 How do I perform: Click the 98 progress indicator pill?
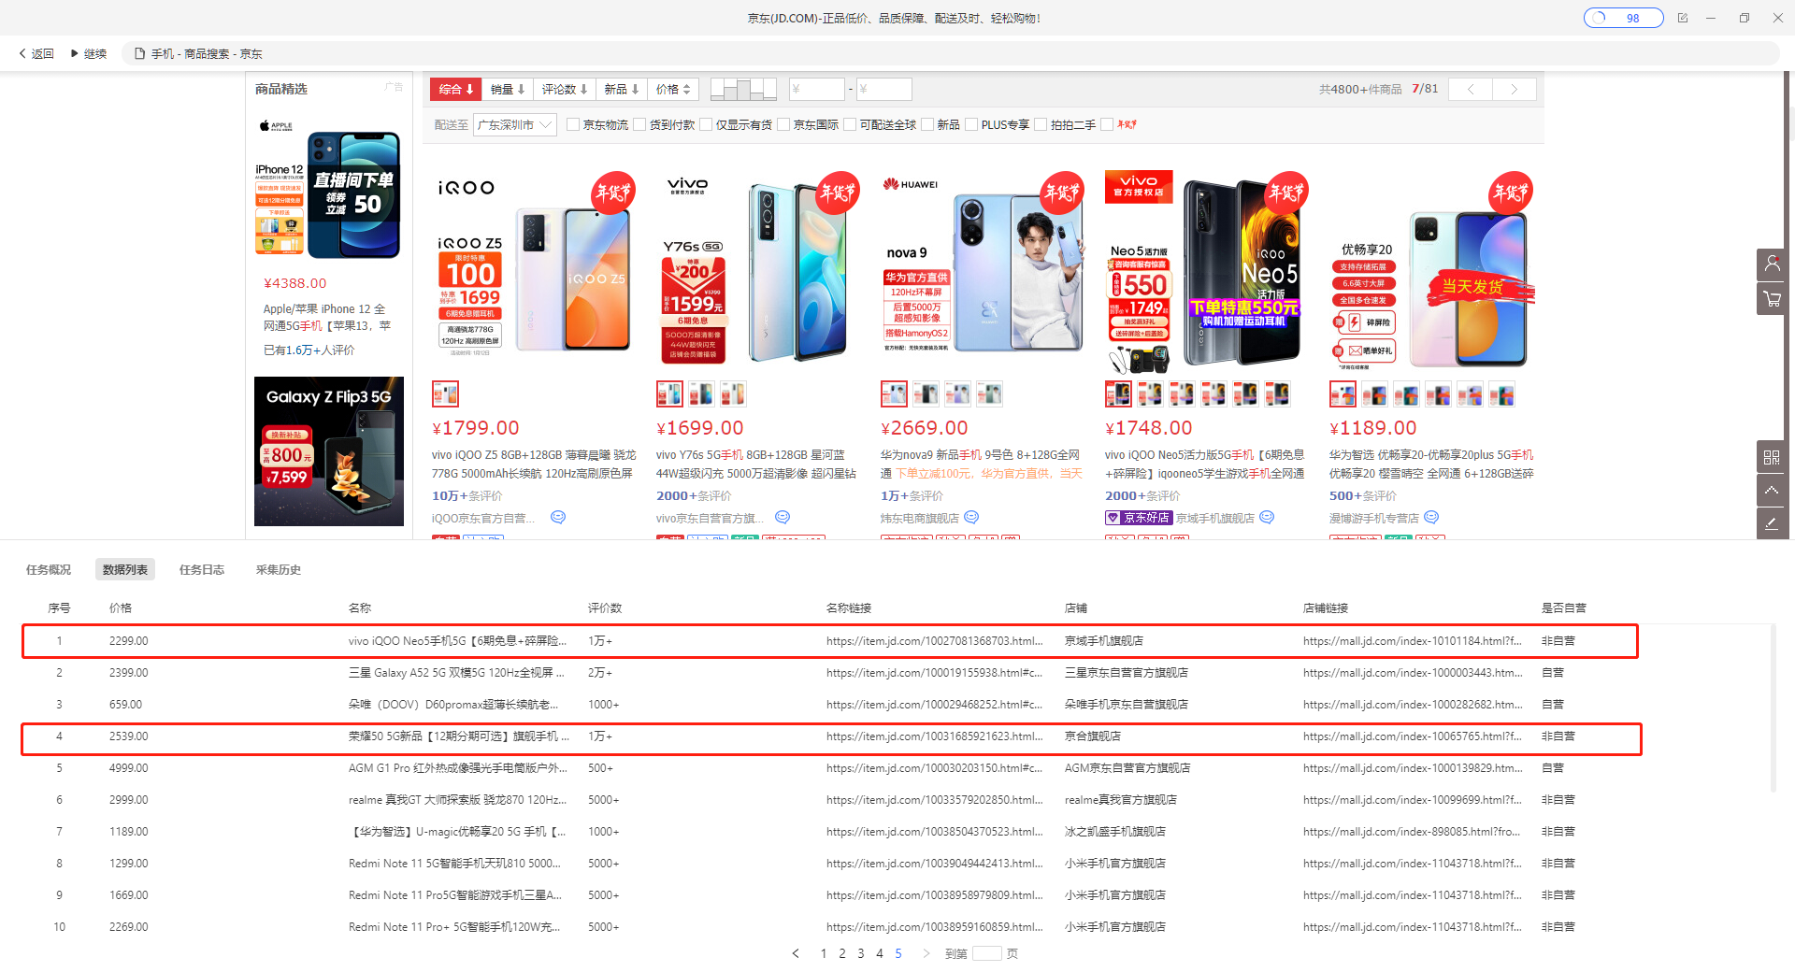1624,18
